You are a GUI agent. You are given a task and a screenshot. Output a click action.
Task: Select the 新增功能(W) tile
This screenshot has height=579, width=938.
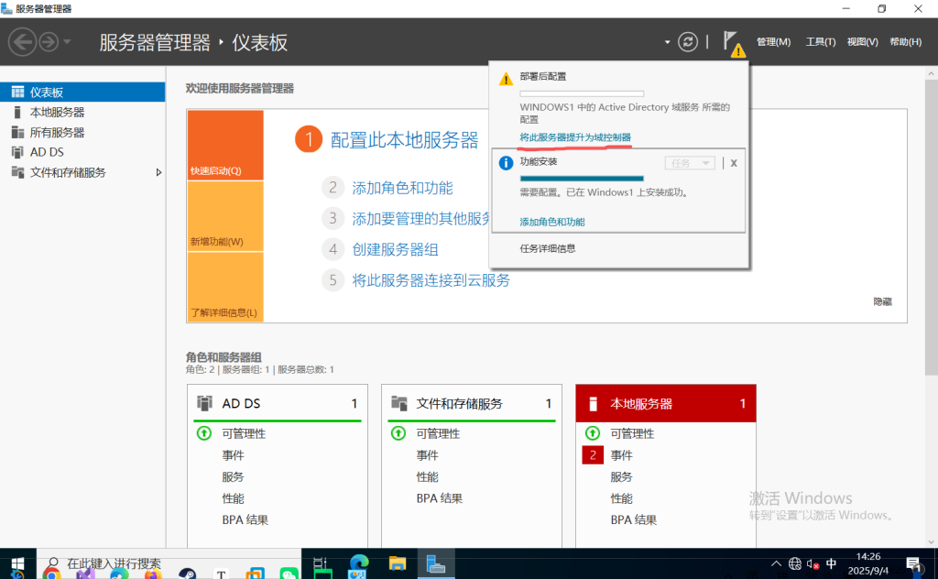tap(225, 216)
